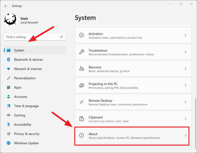Click the search magnifier icon
The image size is (197, 153).
tap(62, 37)
